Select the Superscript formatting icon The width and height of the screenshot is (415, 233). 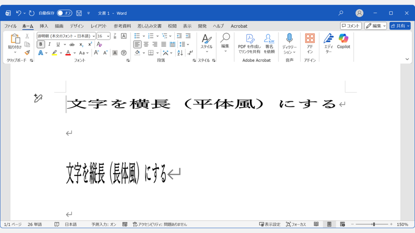pyautogui.click(x=90, y=44)
